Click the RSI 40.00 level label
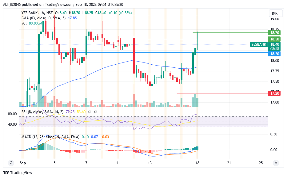 tap(12, 124)
